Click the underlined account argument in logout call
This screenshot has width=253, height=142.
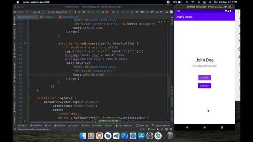tap(91, 102)
